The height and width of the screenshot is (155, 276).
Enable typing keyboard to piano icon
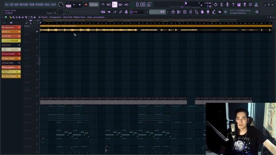(103, 12)
